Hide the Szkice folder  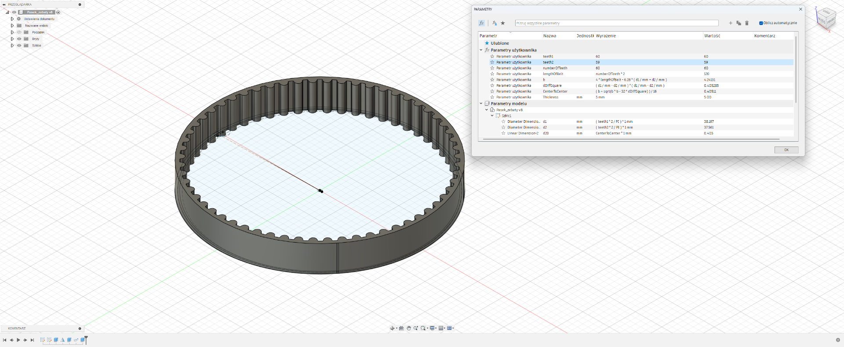19,45
